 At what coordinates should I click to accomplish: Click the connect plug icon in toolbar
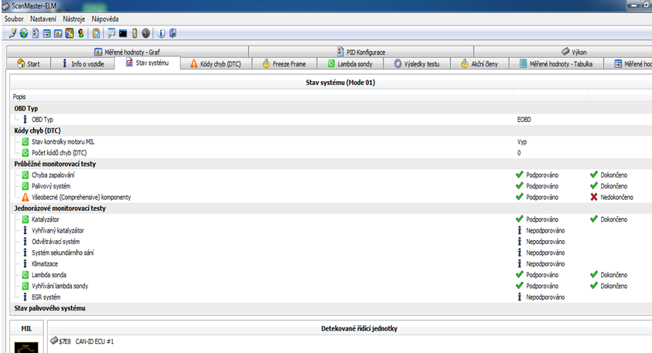click(x=12, y=33)
